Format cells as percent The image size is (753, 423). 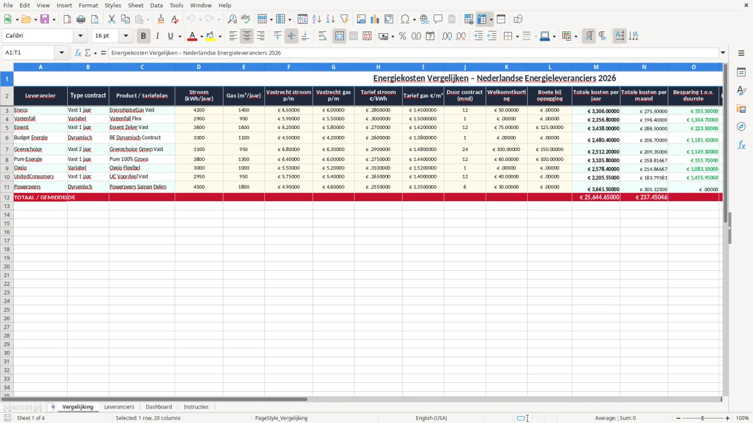pos(402,36)
